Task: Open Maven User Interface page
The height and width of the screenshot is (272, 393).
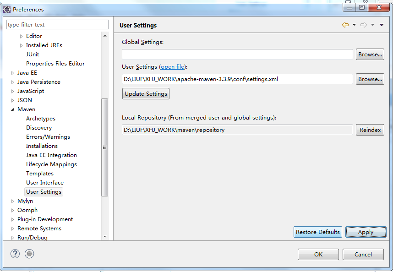Action: pyautogui.click(x=45, y=183)
